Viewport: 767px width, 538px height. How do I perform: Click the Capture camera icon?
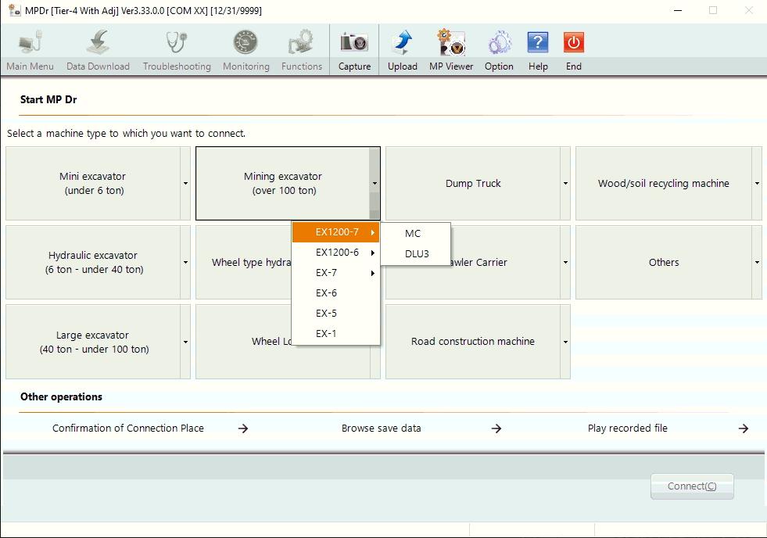(353, 43)
